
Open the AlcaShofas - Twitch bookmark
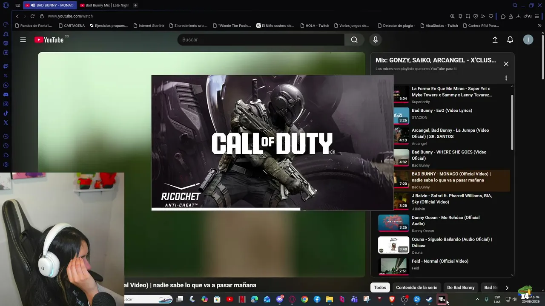(439, 25)
